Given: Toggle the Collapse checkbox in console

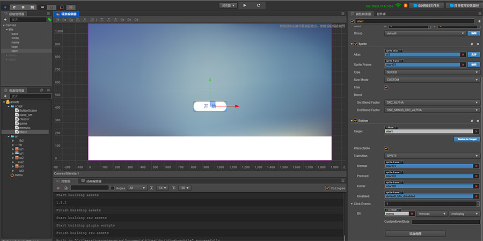Looking at the screenshot, I should (x=327, y=188).
